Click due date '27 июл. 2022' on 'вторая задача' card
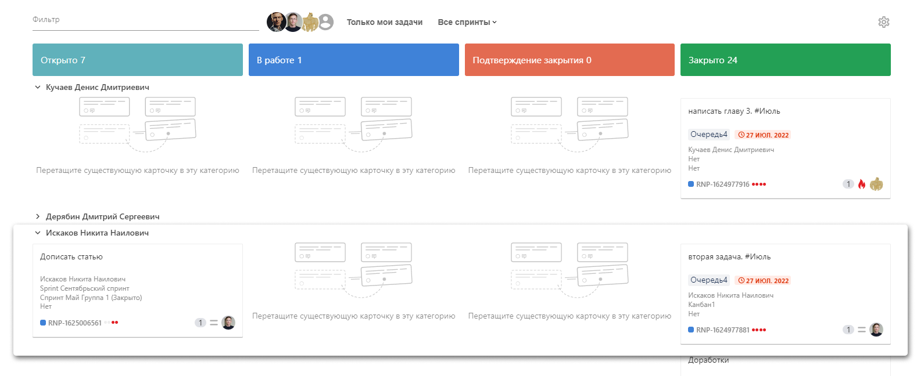This screenshot has height=376, width=917. pyautogui.click(x=763, y=280)
